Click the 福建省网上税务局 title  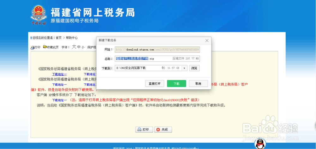tap(93, 13)
